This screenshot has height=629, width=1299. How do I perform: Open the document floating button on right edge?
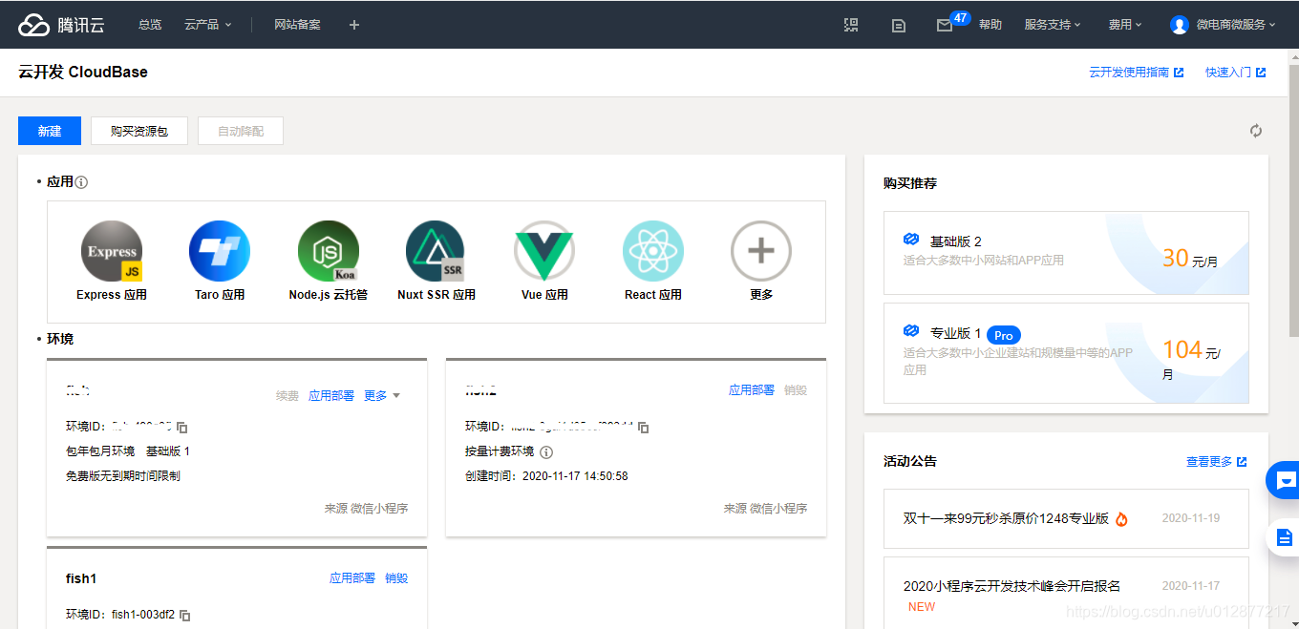tap(1283, 537)
